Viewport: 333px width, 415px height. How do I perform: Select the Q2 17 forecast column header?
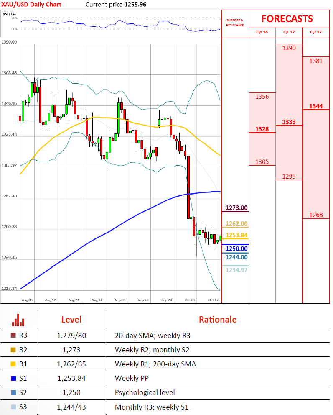[x=316, y=32]
